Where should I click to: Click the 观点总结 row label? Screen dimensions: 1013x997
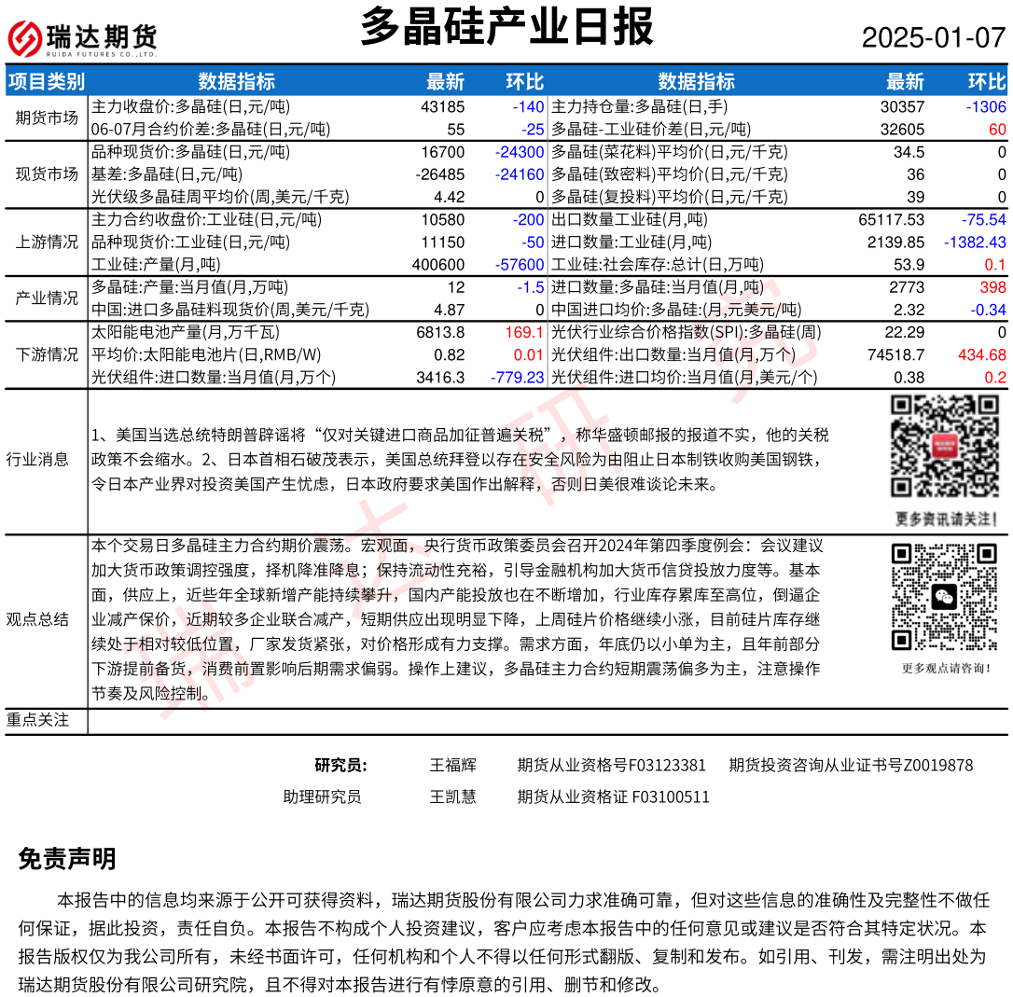pyautogui.click(x=37, y=619)
